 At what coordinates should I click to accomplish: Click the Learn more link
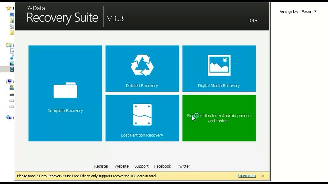247,176
